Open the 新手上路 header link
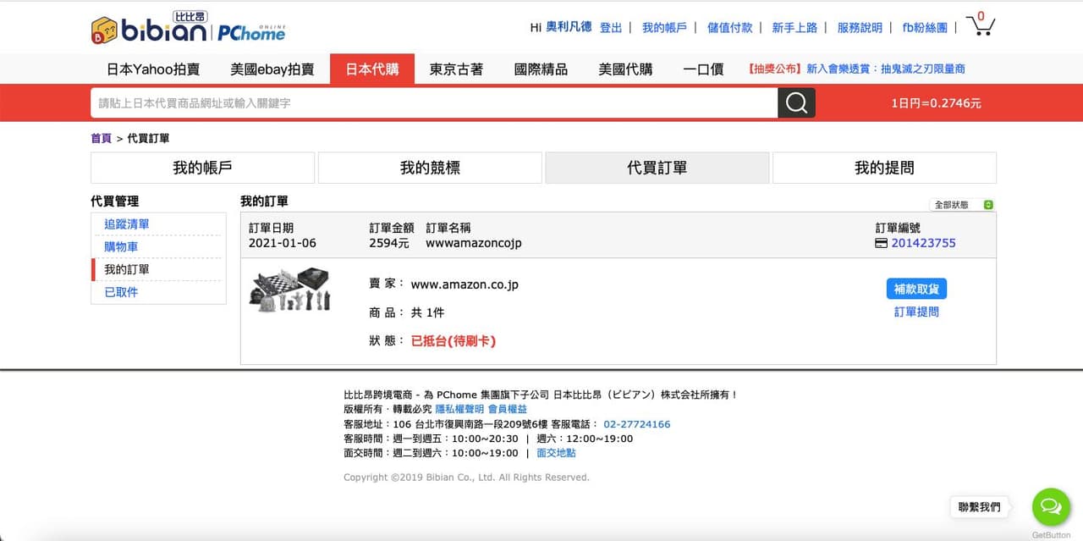The width and height of the screenshot is (1083, 541). tap(794, 27)
